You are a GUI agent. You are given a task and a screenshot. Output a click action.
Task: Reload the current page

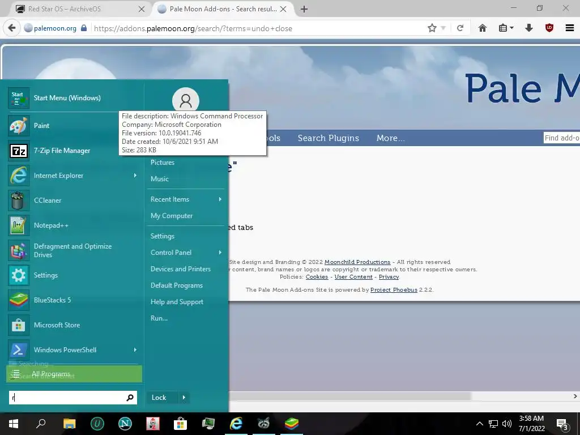click(x=460, y=28)
